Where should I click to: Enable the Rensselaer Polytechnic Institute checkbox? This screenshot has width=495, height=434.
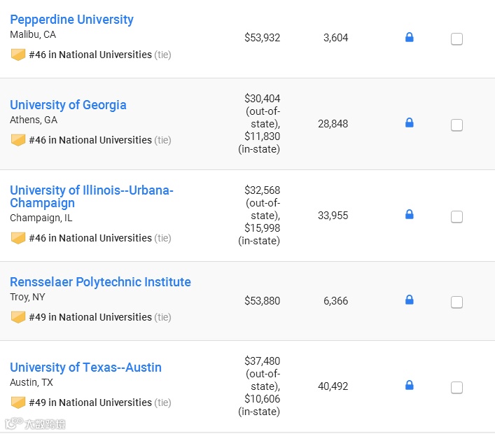(456, 302)
